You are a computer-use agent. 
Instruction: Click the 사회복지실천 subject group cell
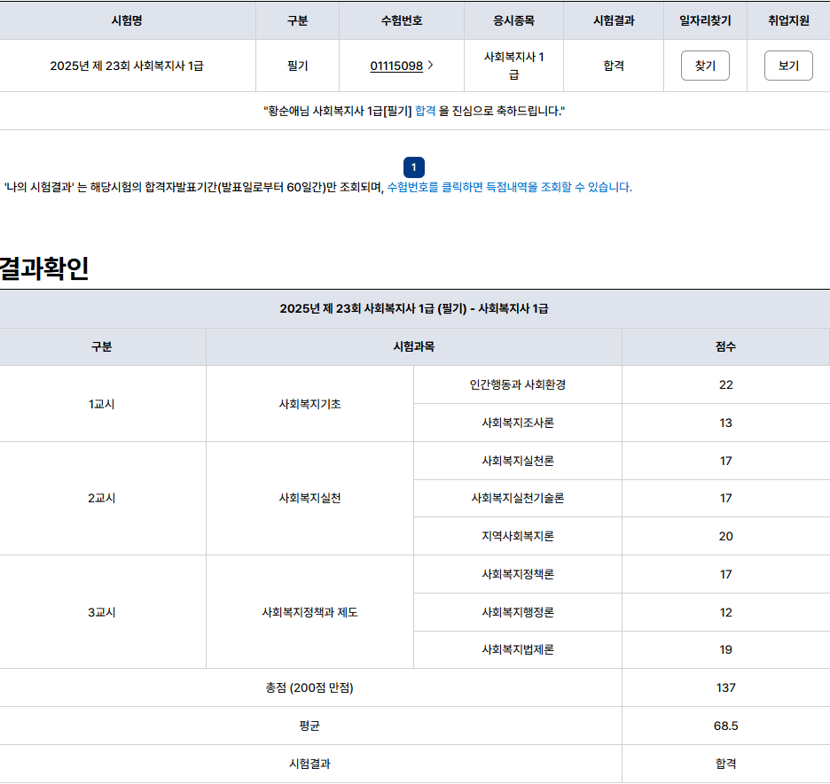click(309, 498)
